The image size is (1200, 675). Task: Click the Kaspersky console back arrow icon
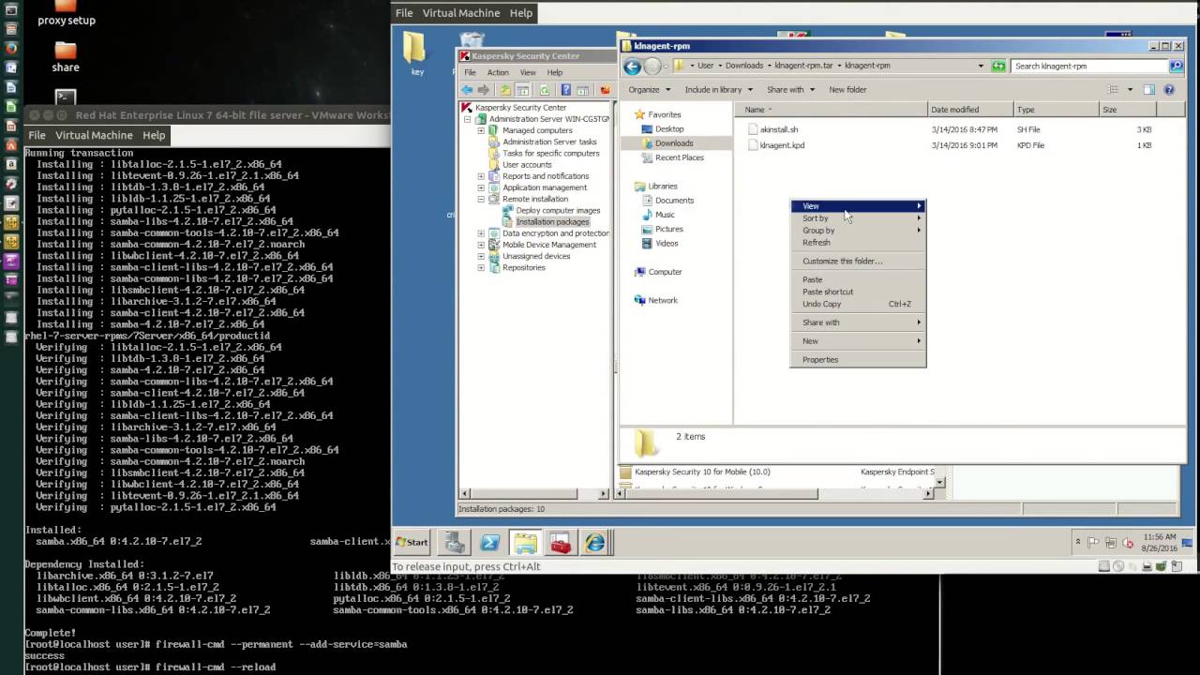[x=467, y=90]
